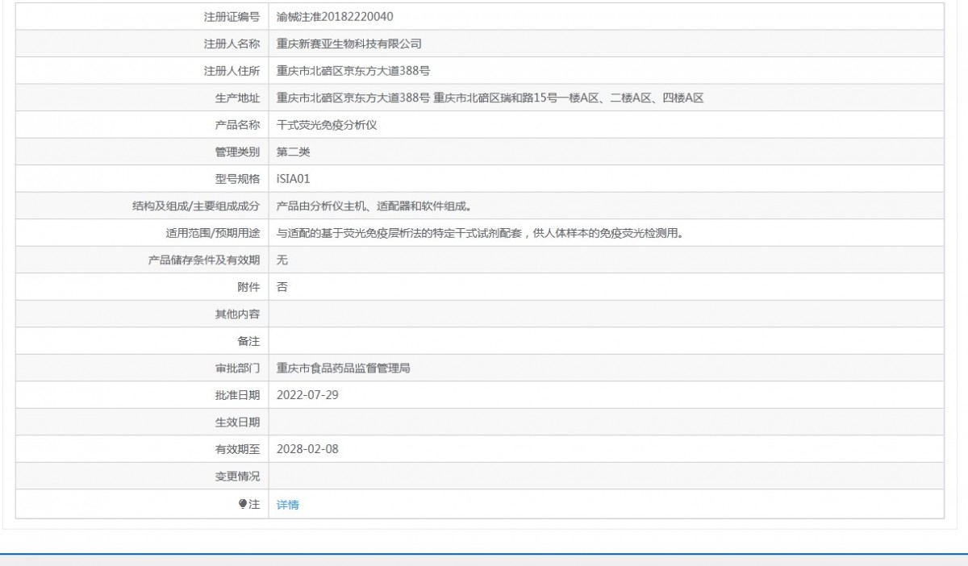Click the 第二类 category value

294,152
